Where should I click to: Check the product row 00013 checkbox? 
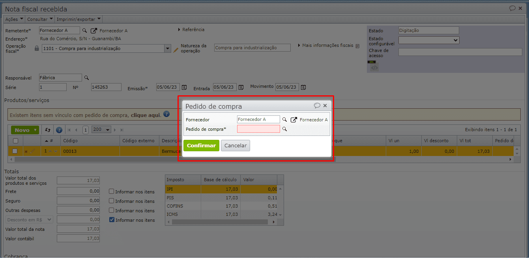point(15,151)
